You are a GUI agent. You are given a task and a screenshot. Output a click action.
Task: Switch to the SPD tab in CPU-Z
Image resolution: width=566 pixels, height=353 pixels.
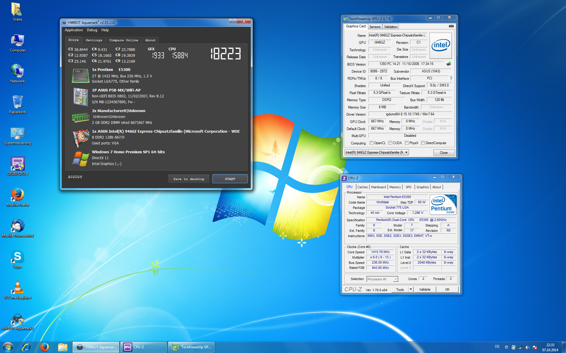tap(408, 187)
